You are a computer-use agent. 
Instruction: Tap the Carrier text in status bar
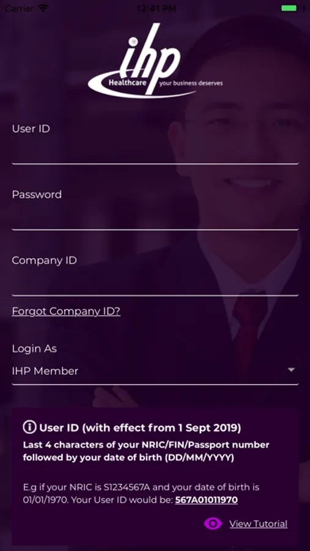(20, 8)
